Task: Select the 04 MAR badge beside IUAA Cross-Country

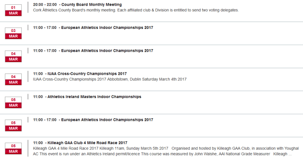Action: click(x=13, y=79)
